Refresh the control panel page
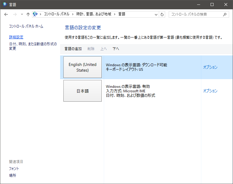This screenshot has width=233, height=184. (162, 14)
